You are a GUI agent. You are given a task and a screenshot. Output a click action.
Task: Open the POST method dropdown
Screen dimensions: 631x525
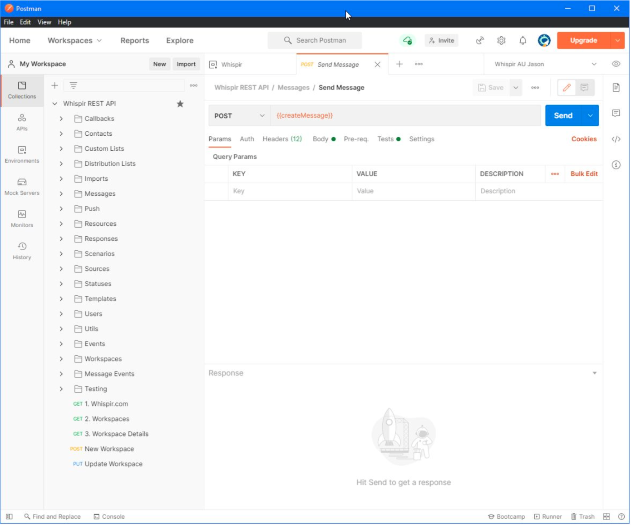[239, 116]
